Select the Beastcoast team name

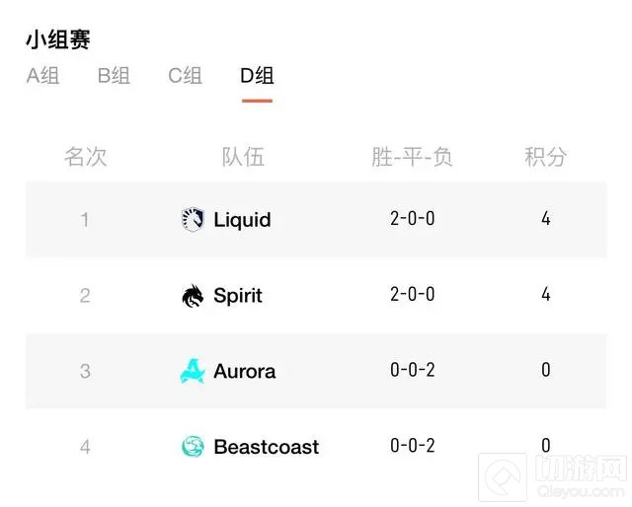[267, 447]
